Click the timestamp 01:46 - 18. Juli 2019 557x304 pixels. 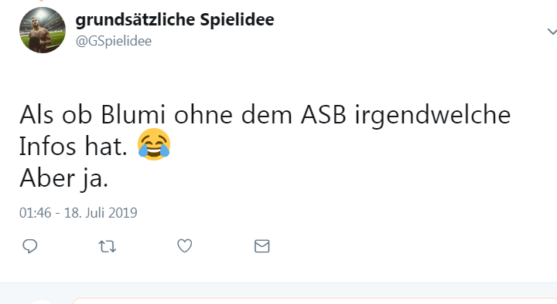pos(78,213)
